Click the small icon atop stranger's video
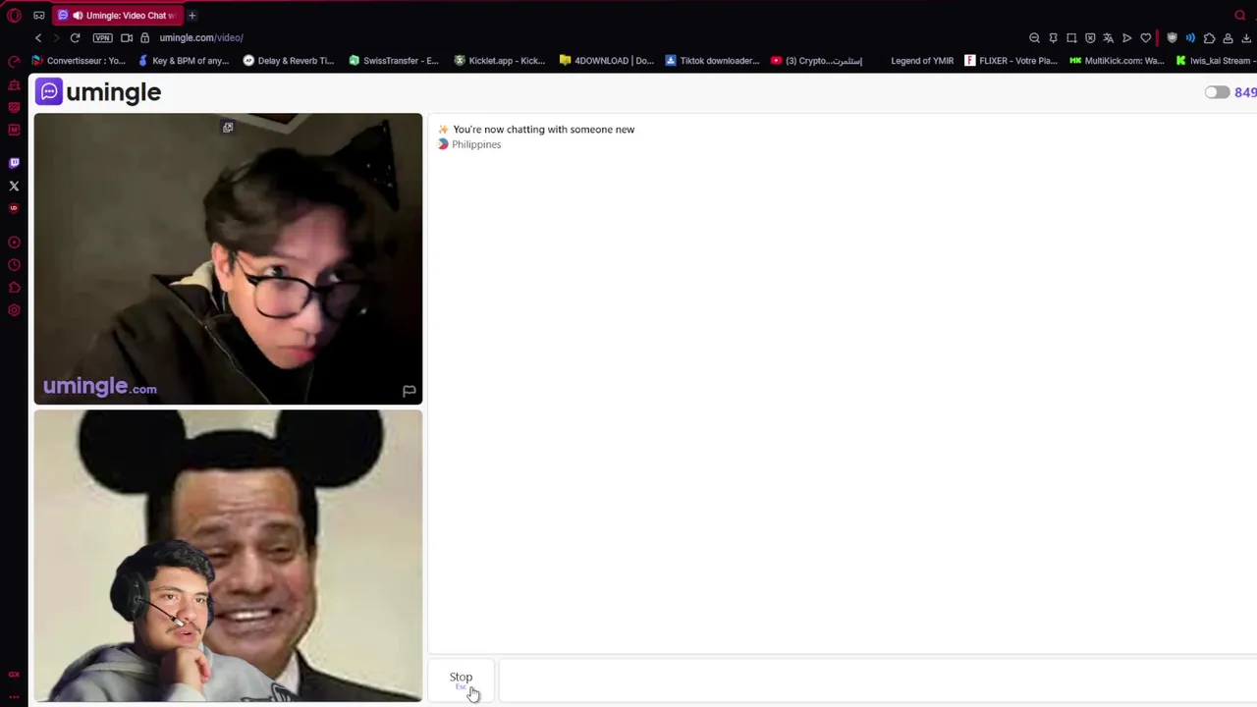 click(x=228, y=128)
